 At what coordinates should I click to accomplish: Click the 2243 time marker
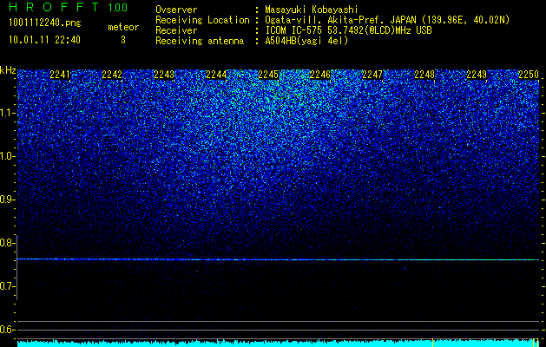tap(164, 75)
